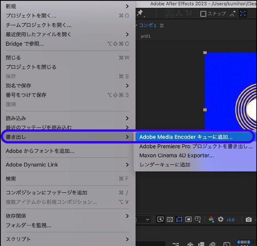Take snapshot with camera icon
The height and width of the screenshot is (246, 257).
(x=249, y=219)
